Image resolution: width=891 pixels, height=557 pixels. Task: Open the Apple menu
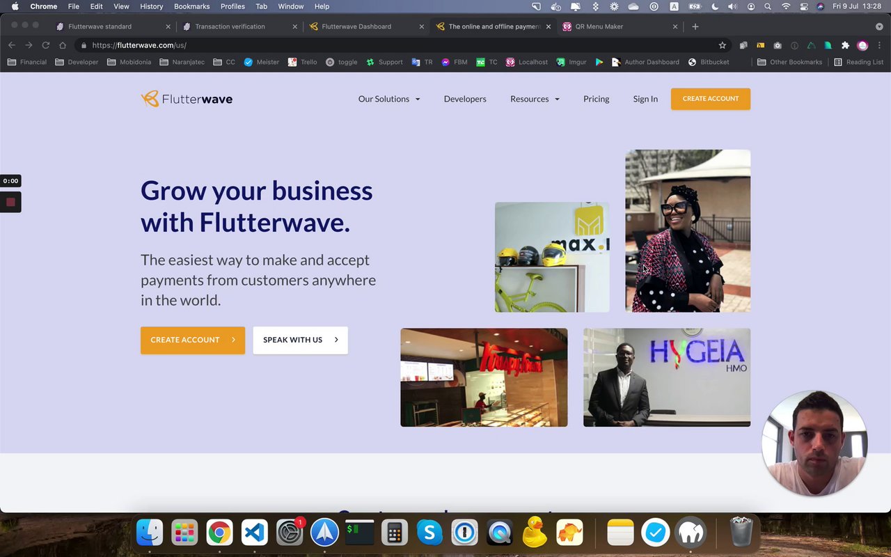(x=15, y=6)
